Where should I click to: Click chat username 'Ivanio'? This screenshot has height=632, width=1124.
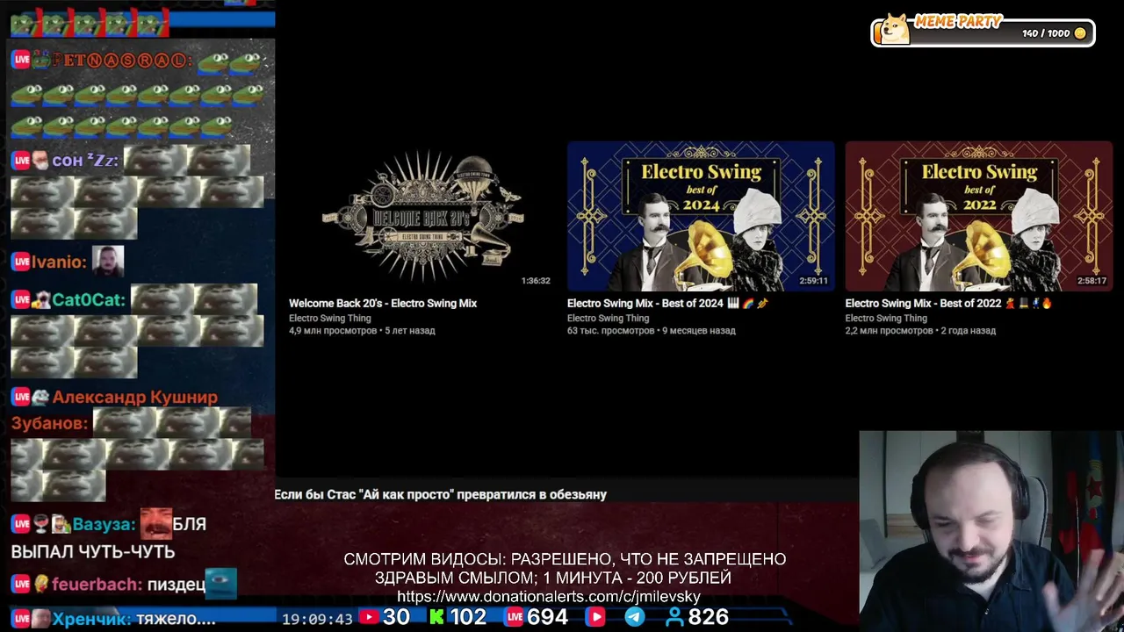[58, 262]
